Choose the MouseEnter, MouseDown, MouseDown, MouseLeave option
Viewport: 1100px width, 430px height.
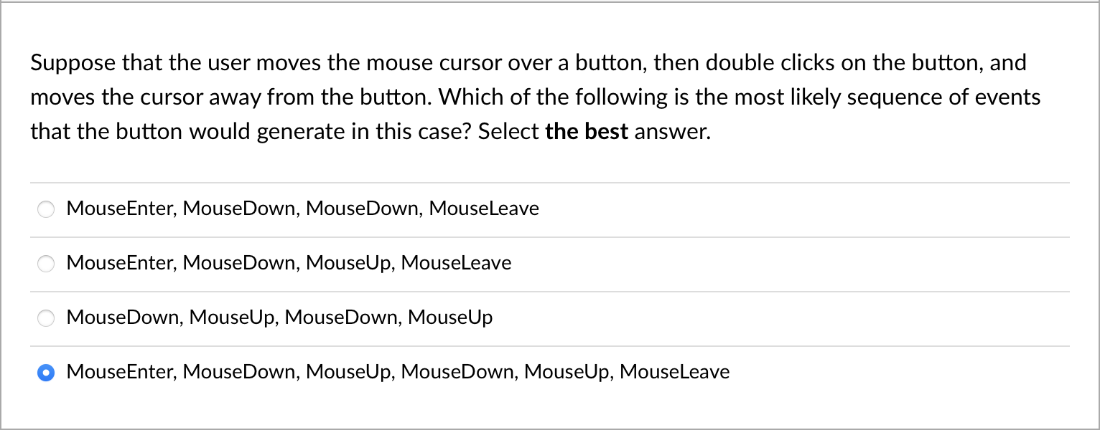pos(46,209)
